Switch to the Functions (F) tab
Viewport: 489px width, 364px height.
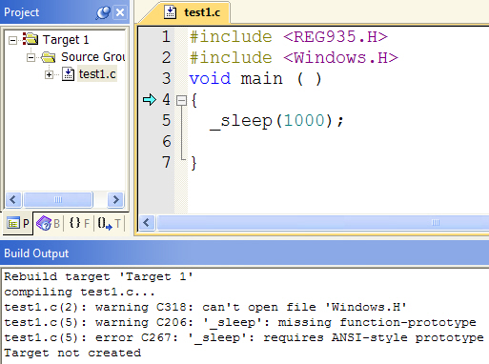[x=79, y=224]
